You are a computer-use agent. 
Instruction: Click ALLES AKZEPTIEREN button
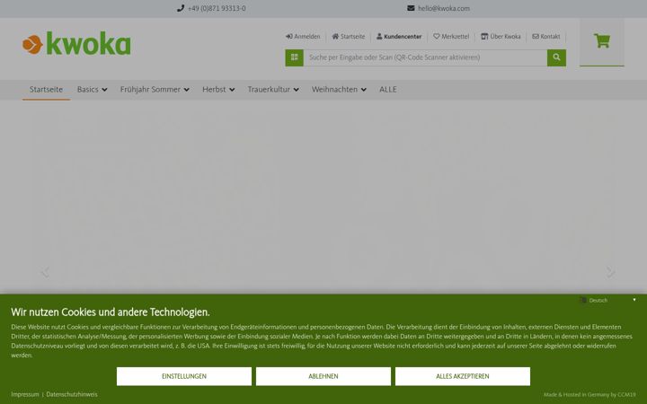pos(463,376)
